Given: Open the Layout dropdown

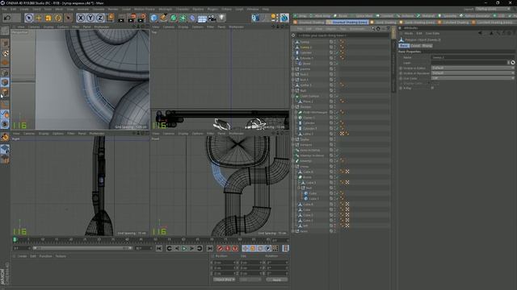Looking at the screenshot, I should click(x=493, y=9).
